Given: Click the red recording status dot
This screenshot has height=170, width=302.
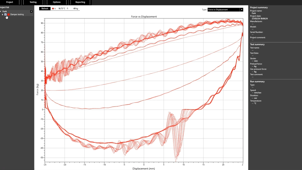Looking at the screenshot, I should pyautogui.click(x=53, y=8).
